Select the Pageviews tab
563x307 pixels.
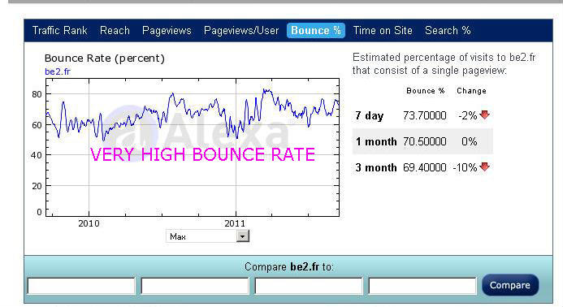[x=167, y=31]
